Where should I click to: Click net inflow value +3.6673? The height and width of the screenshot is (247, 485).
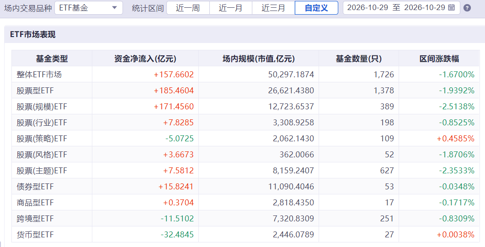click(x=178, y=155)
